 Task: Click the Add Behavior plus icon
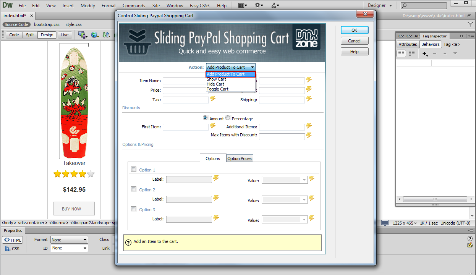point(425,54)
